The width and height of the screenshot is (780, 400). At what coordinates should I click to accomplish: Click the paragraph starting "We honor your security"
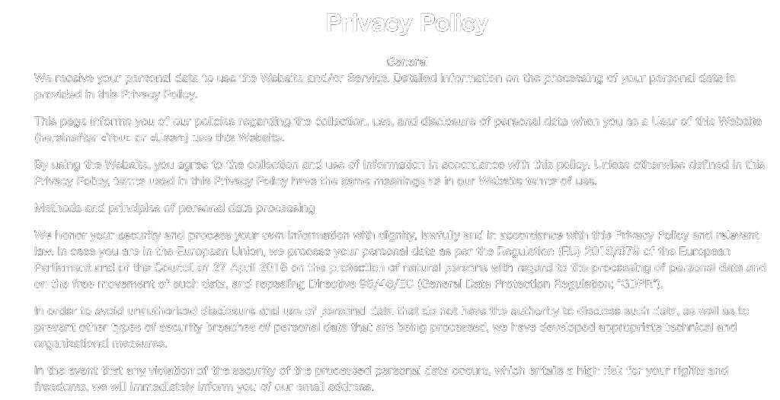[399, 260]
